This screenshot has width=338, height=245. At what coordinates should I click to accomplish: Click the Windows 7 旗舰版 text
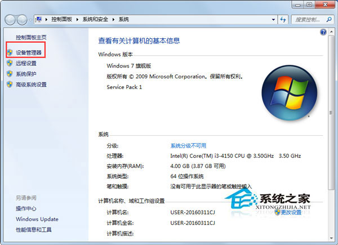(x=128, y=66)
